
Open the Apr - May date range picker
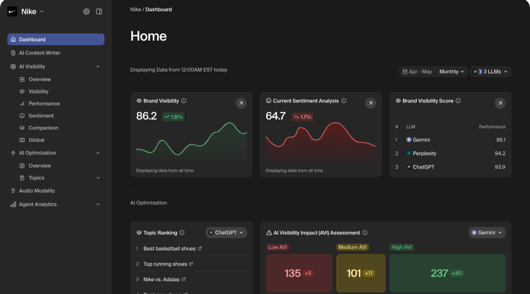[417, 72]
